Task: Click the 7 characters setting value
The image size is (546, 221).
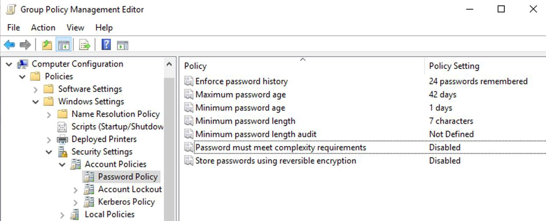Action: click(451, 121)
